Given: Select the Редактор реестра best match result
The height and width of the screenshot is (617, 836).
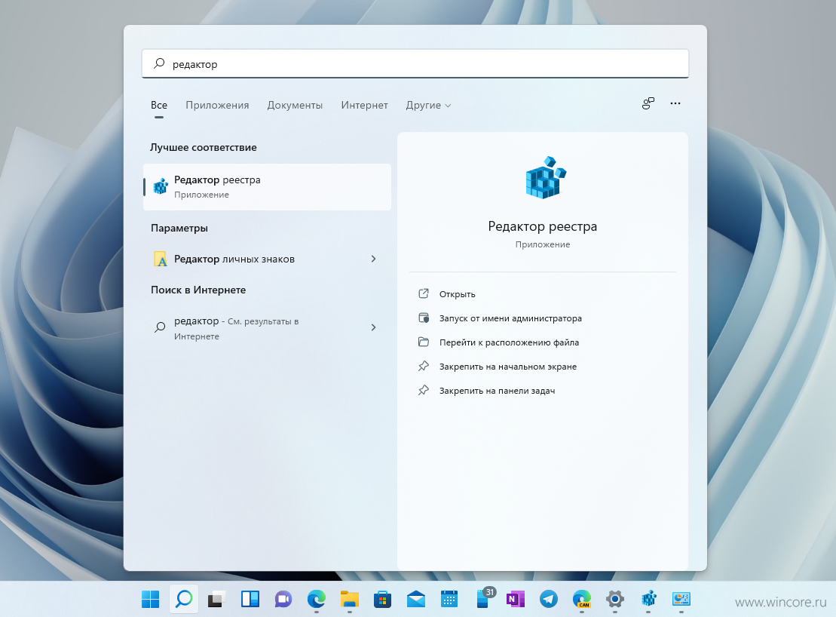Looking at the screenshot, I should (267, 186).
